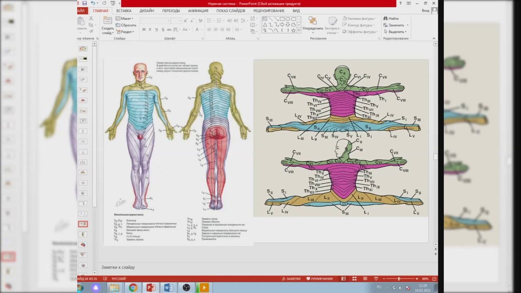Switch to the ПЕРЕХОДЫ tab
The image size is (521, 293).
[x=171, y=11]
